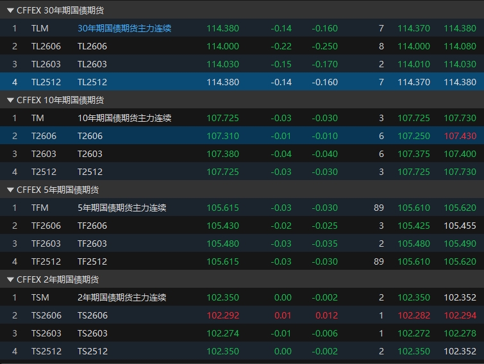The height and width of the screenshot is (364, 484).
Task: Click red price 102.292 in TS2606 row
Action: [x=222, y=315]
